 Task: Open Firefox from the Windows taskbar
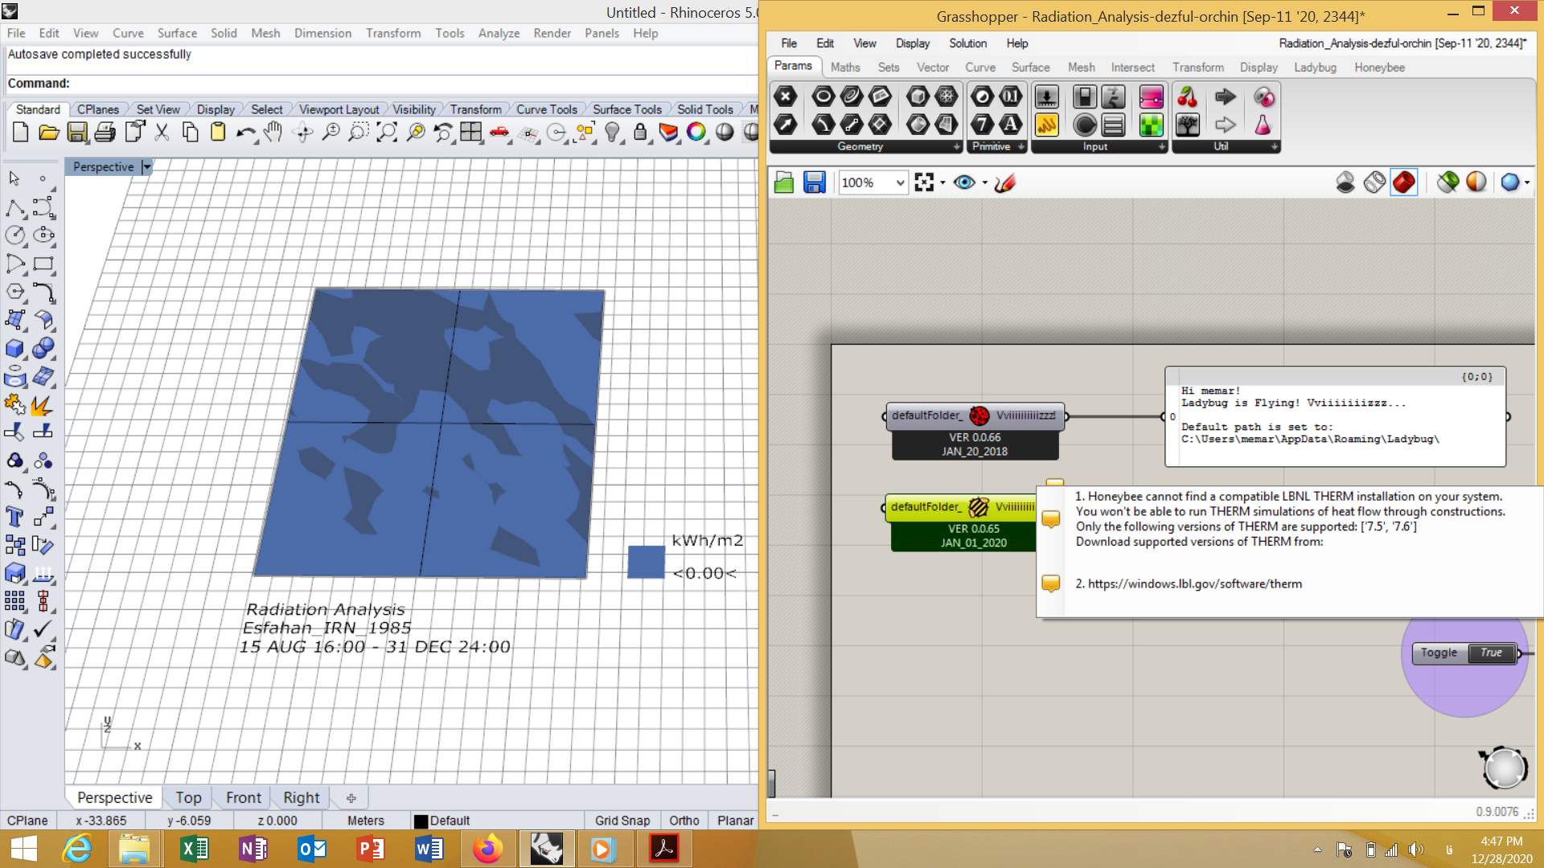pyautogui.click(x=487, y=849)
